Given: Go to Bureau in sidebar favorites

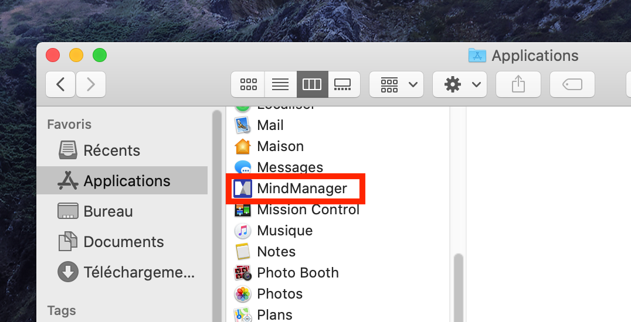Looking at the screenshot, I should [x=108, y=211].
